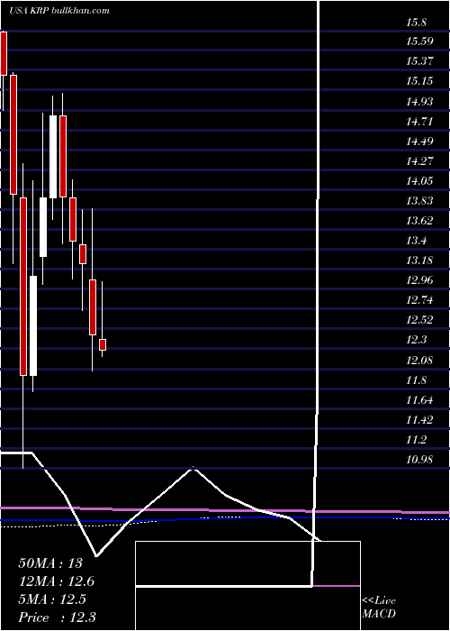This screenshot has width=450, height=631.
Task: Click the 14.27 price axis label
Action: pos(419,160)
